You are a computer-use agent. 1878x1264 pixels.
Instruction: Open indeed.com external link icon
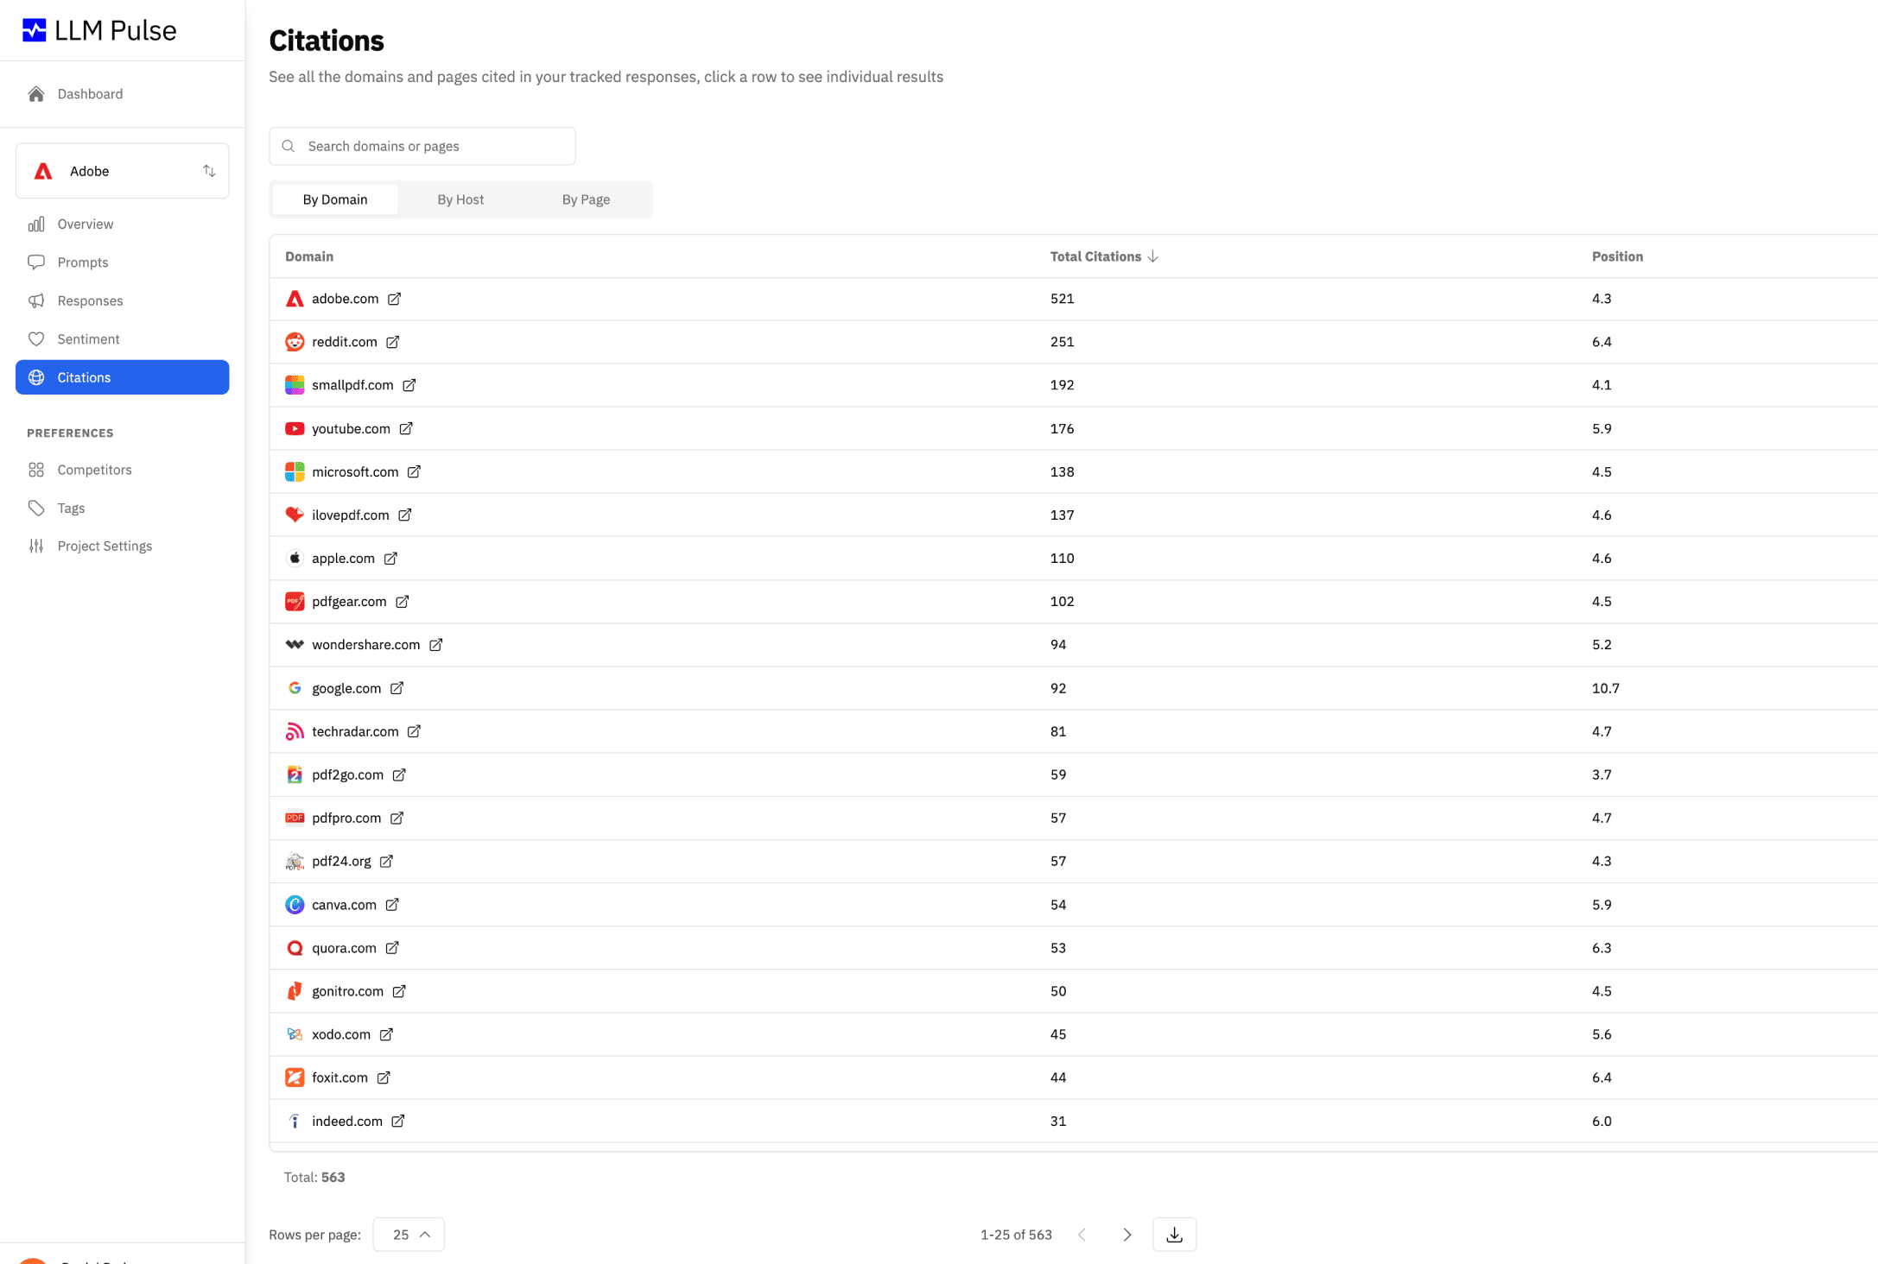click(398, 1121)
